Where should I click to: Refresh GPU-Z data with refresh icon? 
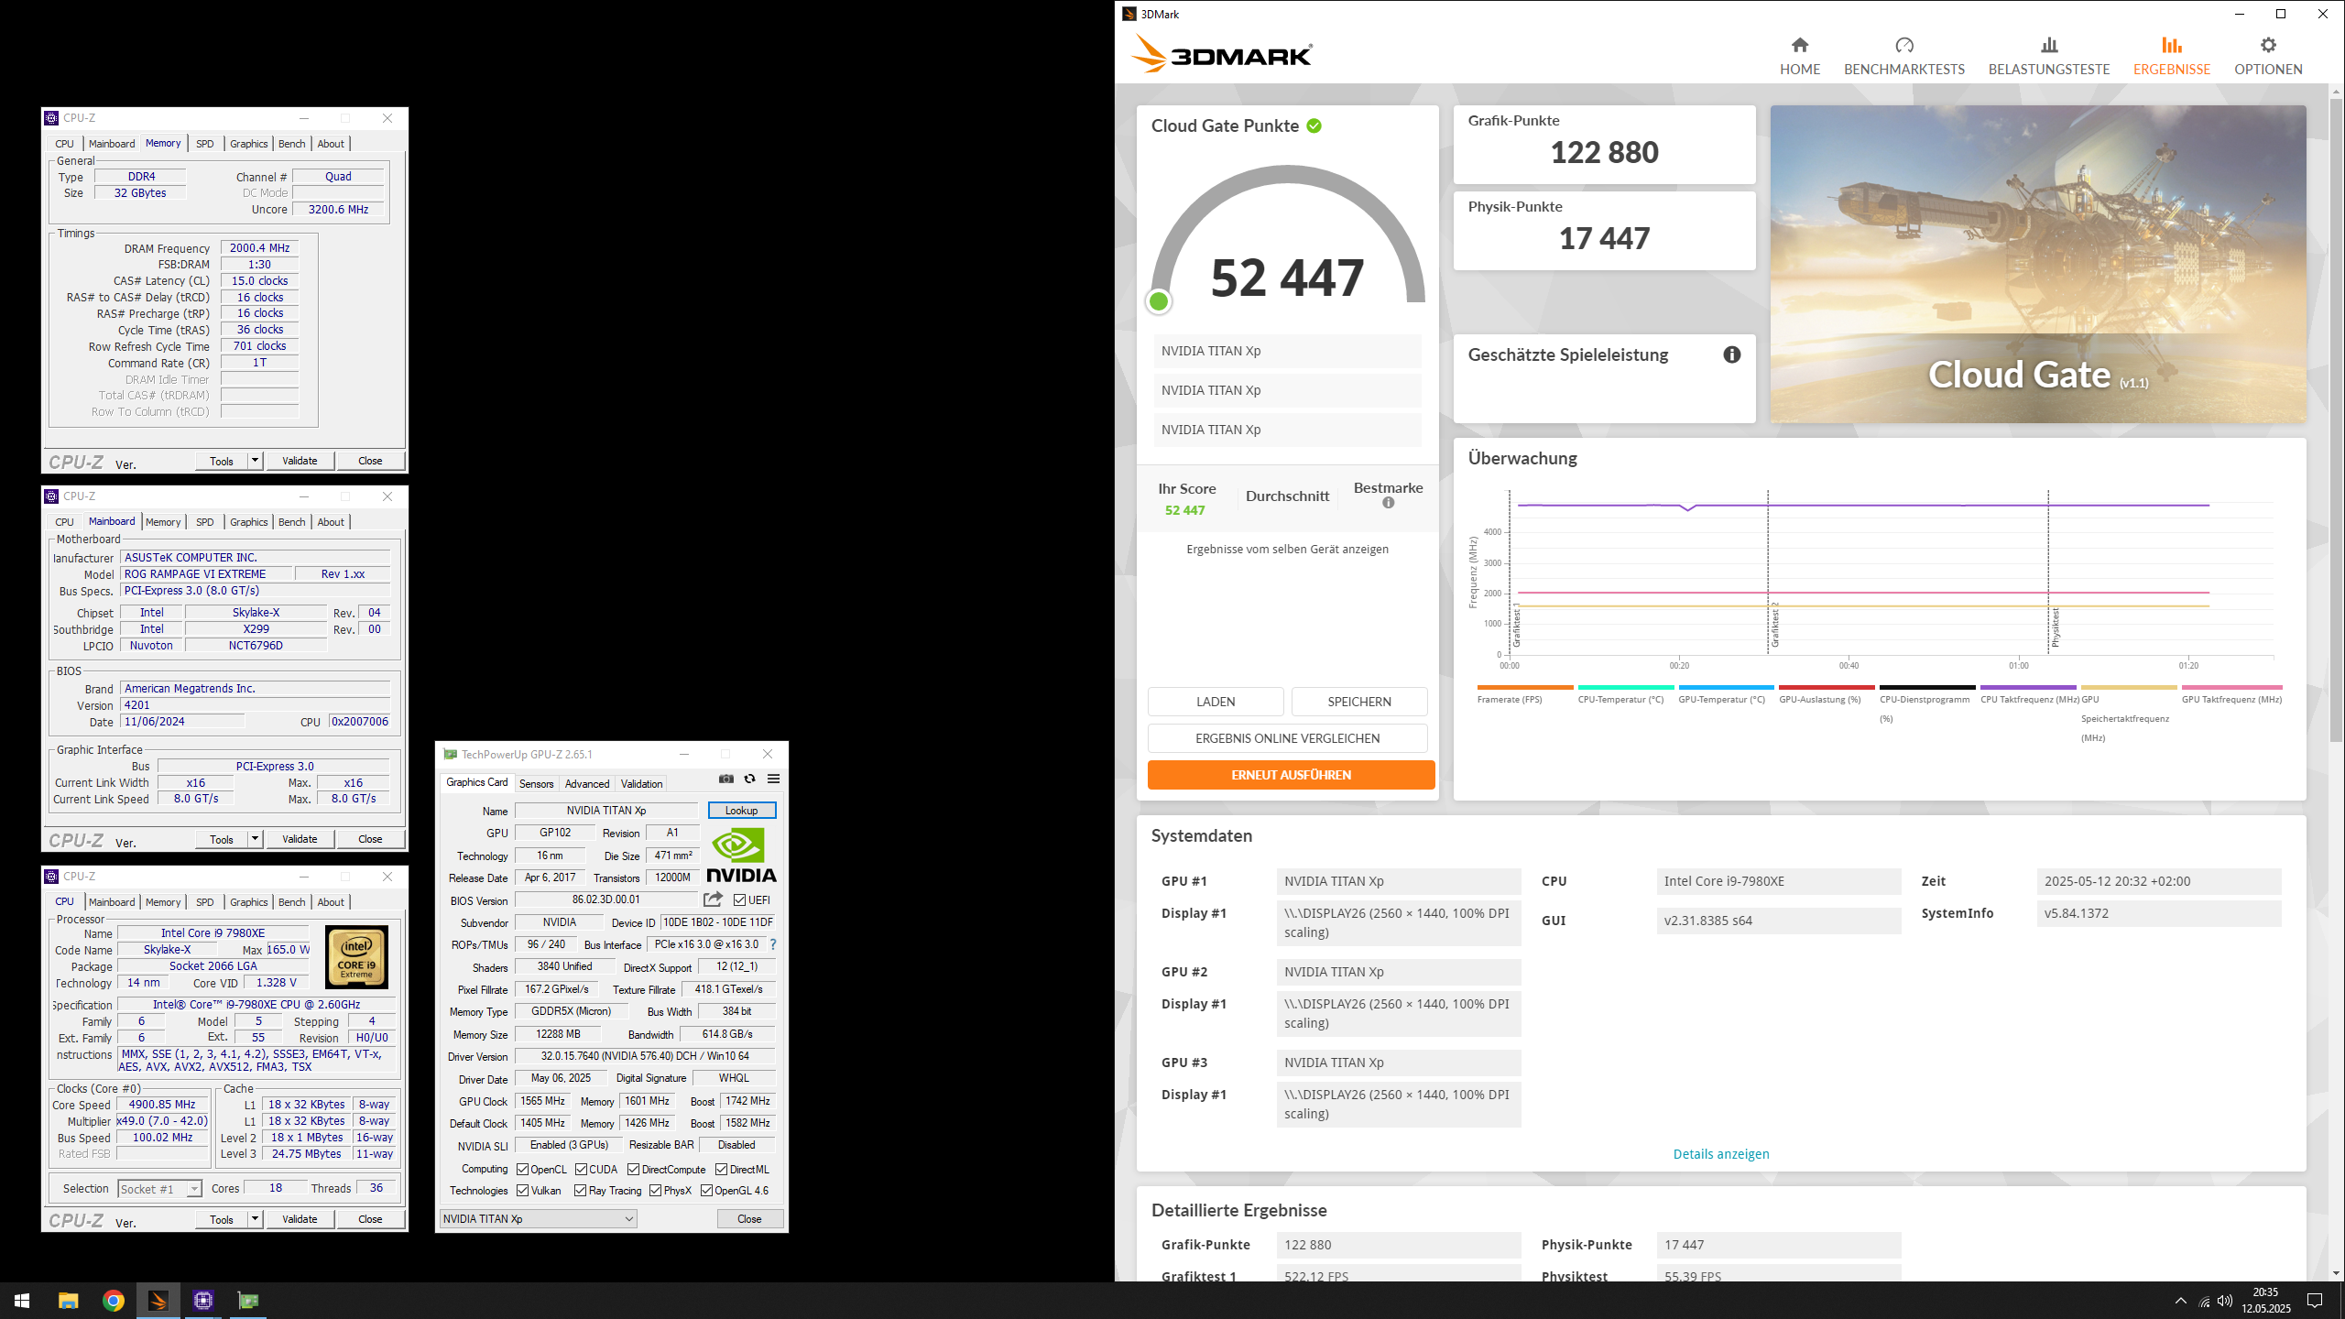coord(749,779)
